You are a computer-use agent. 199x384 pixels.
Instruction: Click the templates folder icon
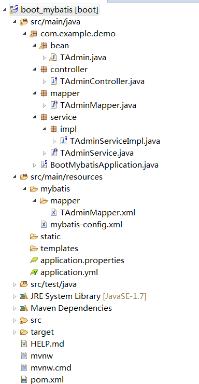click(34, 249)
